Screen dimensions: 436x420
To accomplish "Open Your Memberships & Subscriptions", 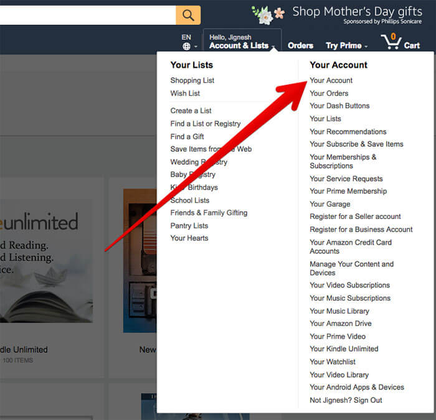I will pyautogui.click(x=343, y=161).
